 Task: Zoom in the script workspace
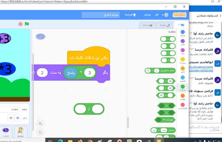41,123
